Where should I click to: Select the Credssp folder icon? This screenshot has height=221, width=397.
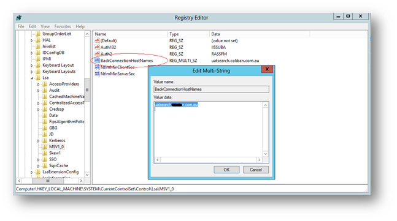click(x=45, y=109)
